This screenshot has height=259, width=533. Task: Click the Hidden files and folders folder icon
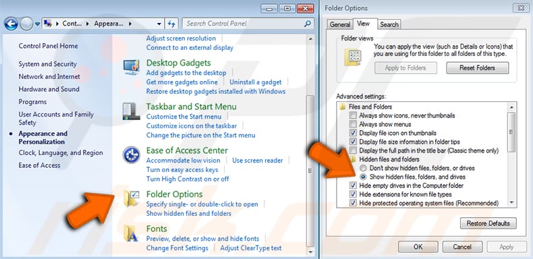pyautogui.click(x=353, y=159)
